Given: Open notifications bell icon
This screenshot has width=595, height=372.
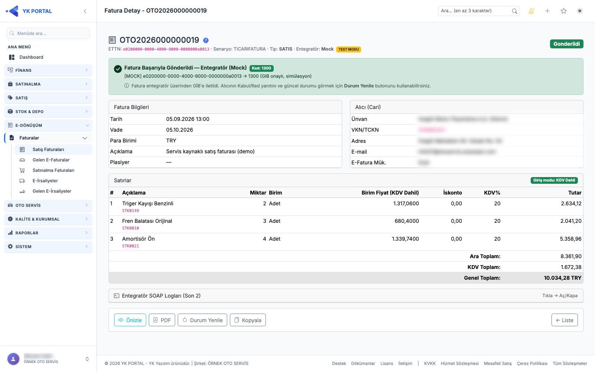Looking at the screenshot, I should point(531,11).
